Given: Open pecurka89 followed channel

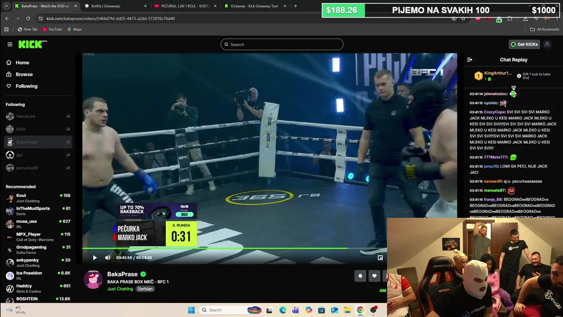Looking at the screenshot, I should click(38, 168).
